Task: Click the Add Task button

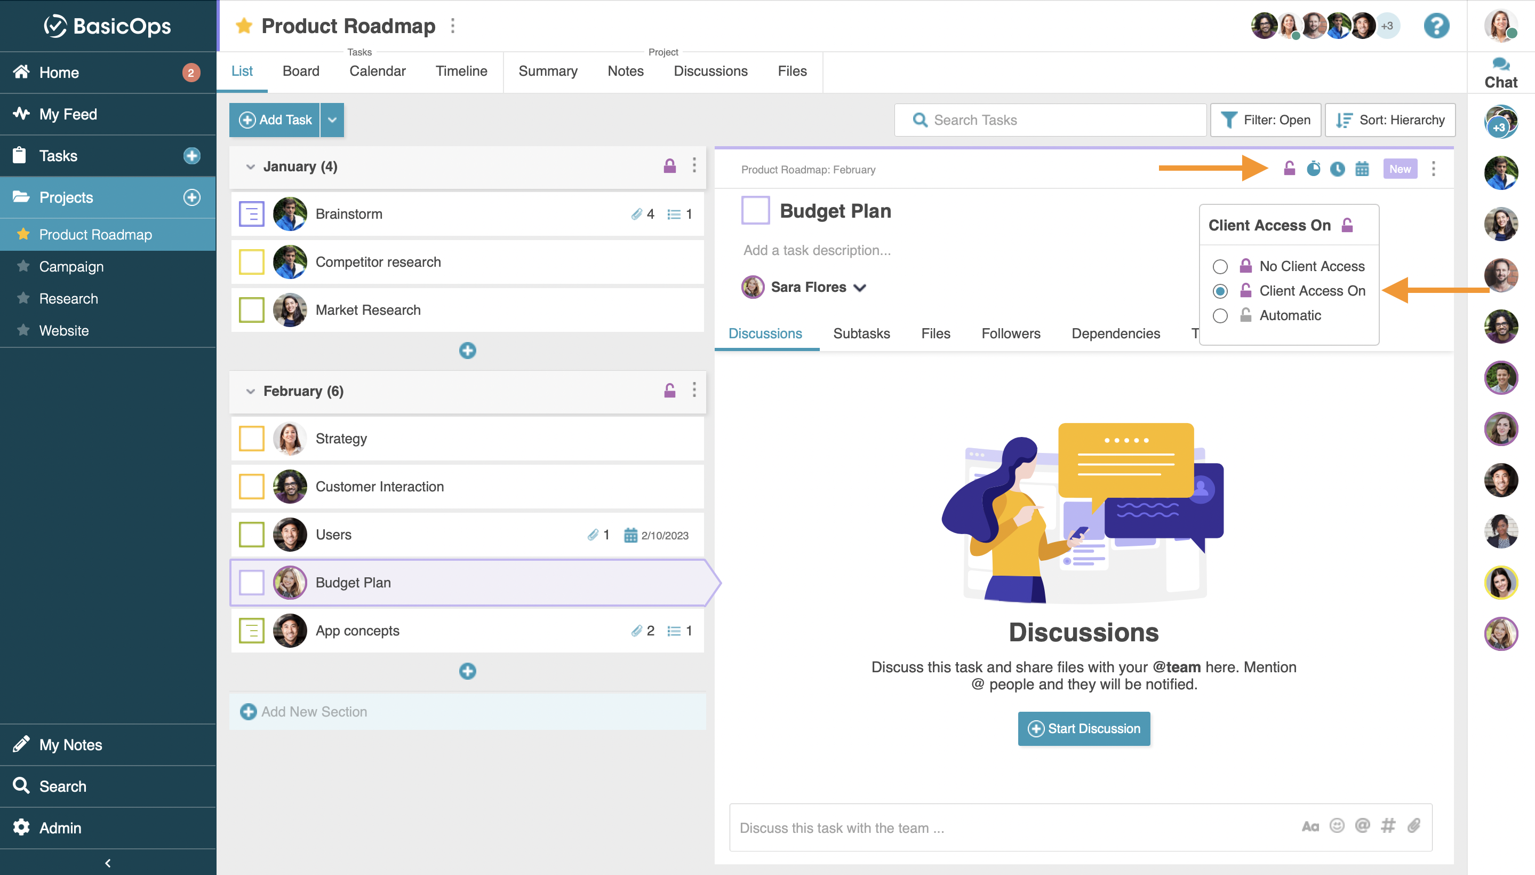Action: tap(275, 120)
